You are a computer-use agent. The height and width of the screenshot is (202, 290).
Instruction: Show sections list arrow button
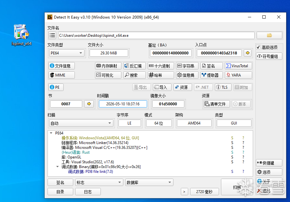89,104
